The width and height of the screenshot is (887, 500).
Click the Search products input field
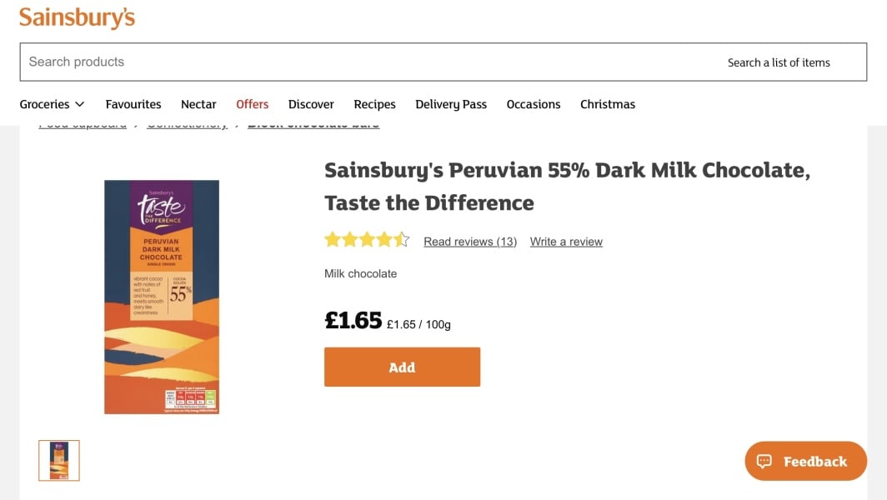[367, 62]
